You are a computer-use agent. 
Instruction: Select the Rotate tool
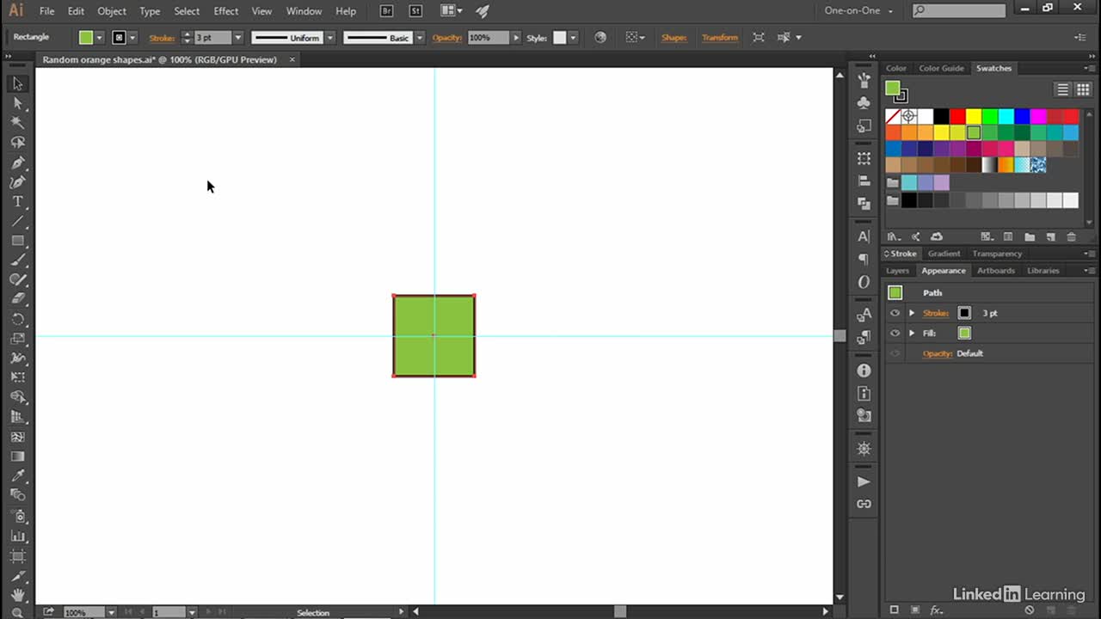[17, 319]
